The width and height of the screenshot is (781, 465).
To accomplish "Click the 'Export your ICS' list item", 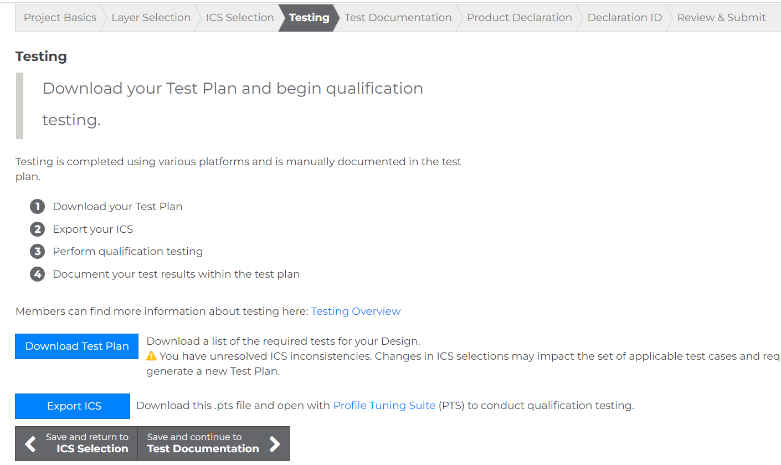I will pos(93,229).
